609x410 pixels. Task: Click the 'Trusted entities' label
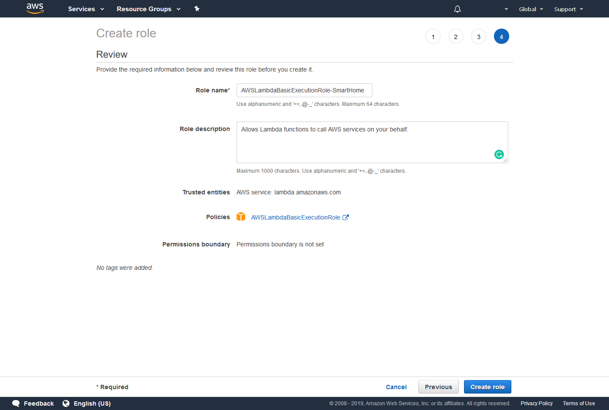point(206,192)
